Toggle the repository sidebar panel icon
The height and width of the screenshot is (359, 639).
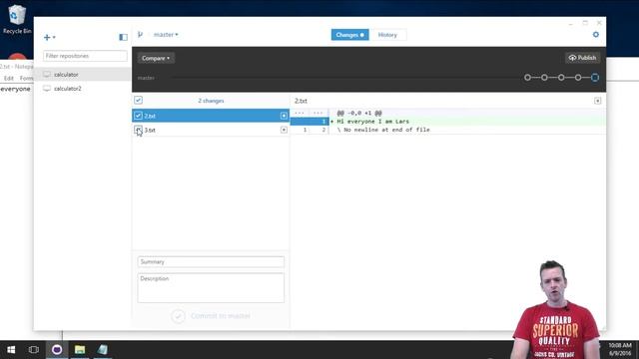tap(123, 37)
